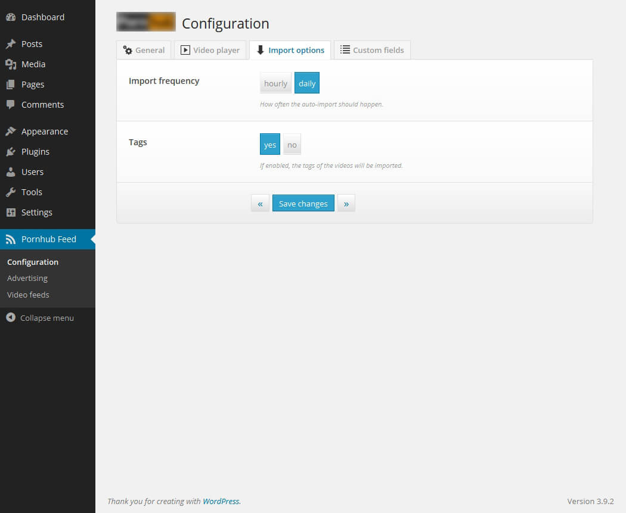Click the Collapse menu arrow icon
The width and height of the screenshot is (626, 513).
(11, 318)
